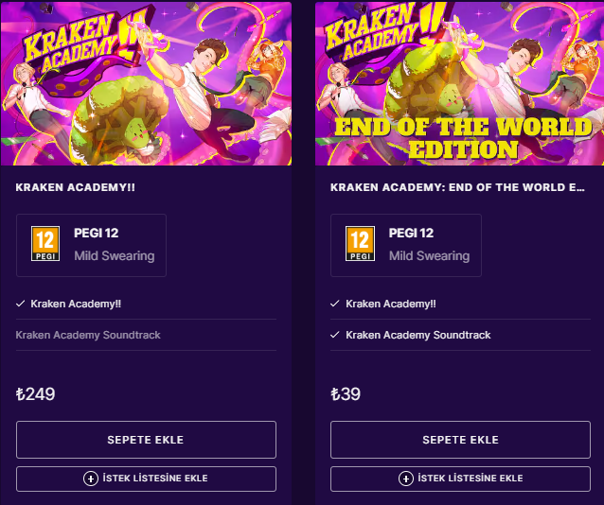Open the End of the World Edition cover image
604x505 pixels.
[x=460, y=83]
